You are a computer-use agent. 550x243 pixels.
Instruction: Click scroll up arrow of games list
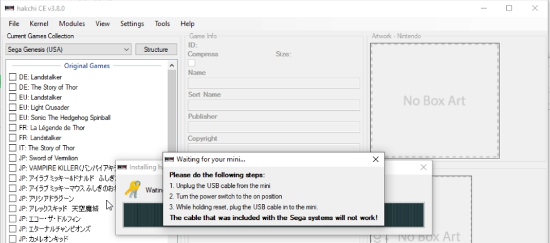click(172, 65)
